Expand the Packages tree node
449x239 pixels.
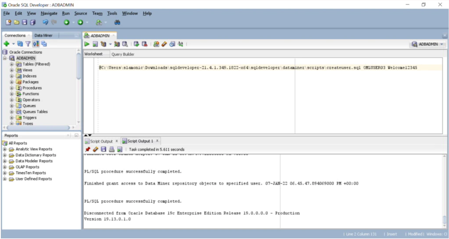12,82
